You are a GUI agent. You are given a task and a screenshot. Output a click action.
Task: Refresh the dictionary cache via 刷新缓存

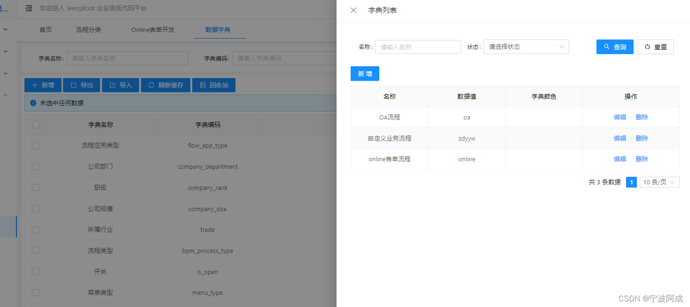[165, 85]
